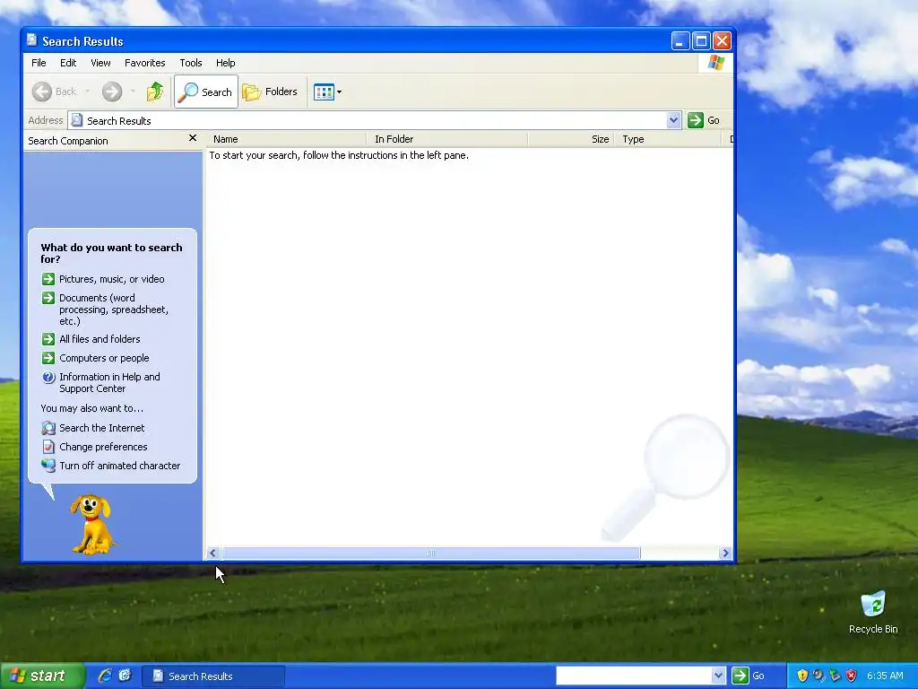This screenshot has width=918, height=689.
Task: Sort by the Size column header
Action: [x=571, y=139]
